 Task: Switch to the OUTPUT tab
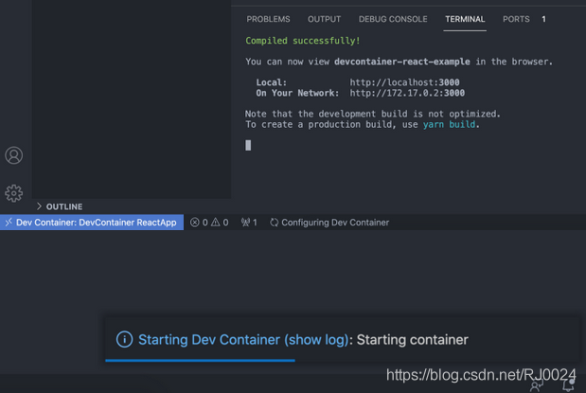tap(324, 19)
